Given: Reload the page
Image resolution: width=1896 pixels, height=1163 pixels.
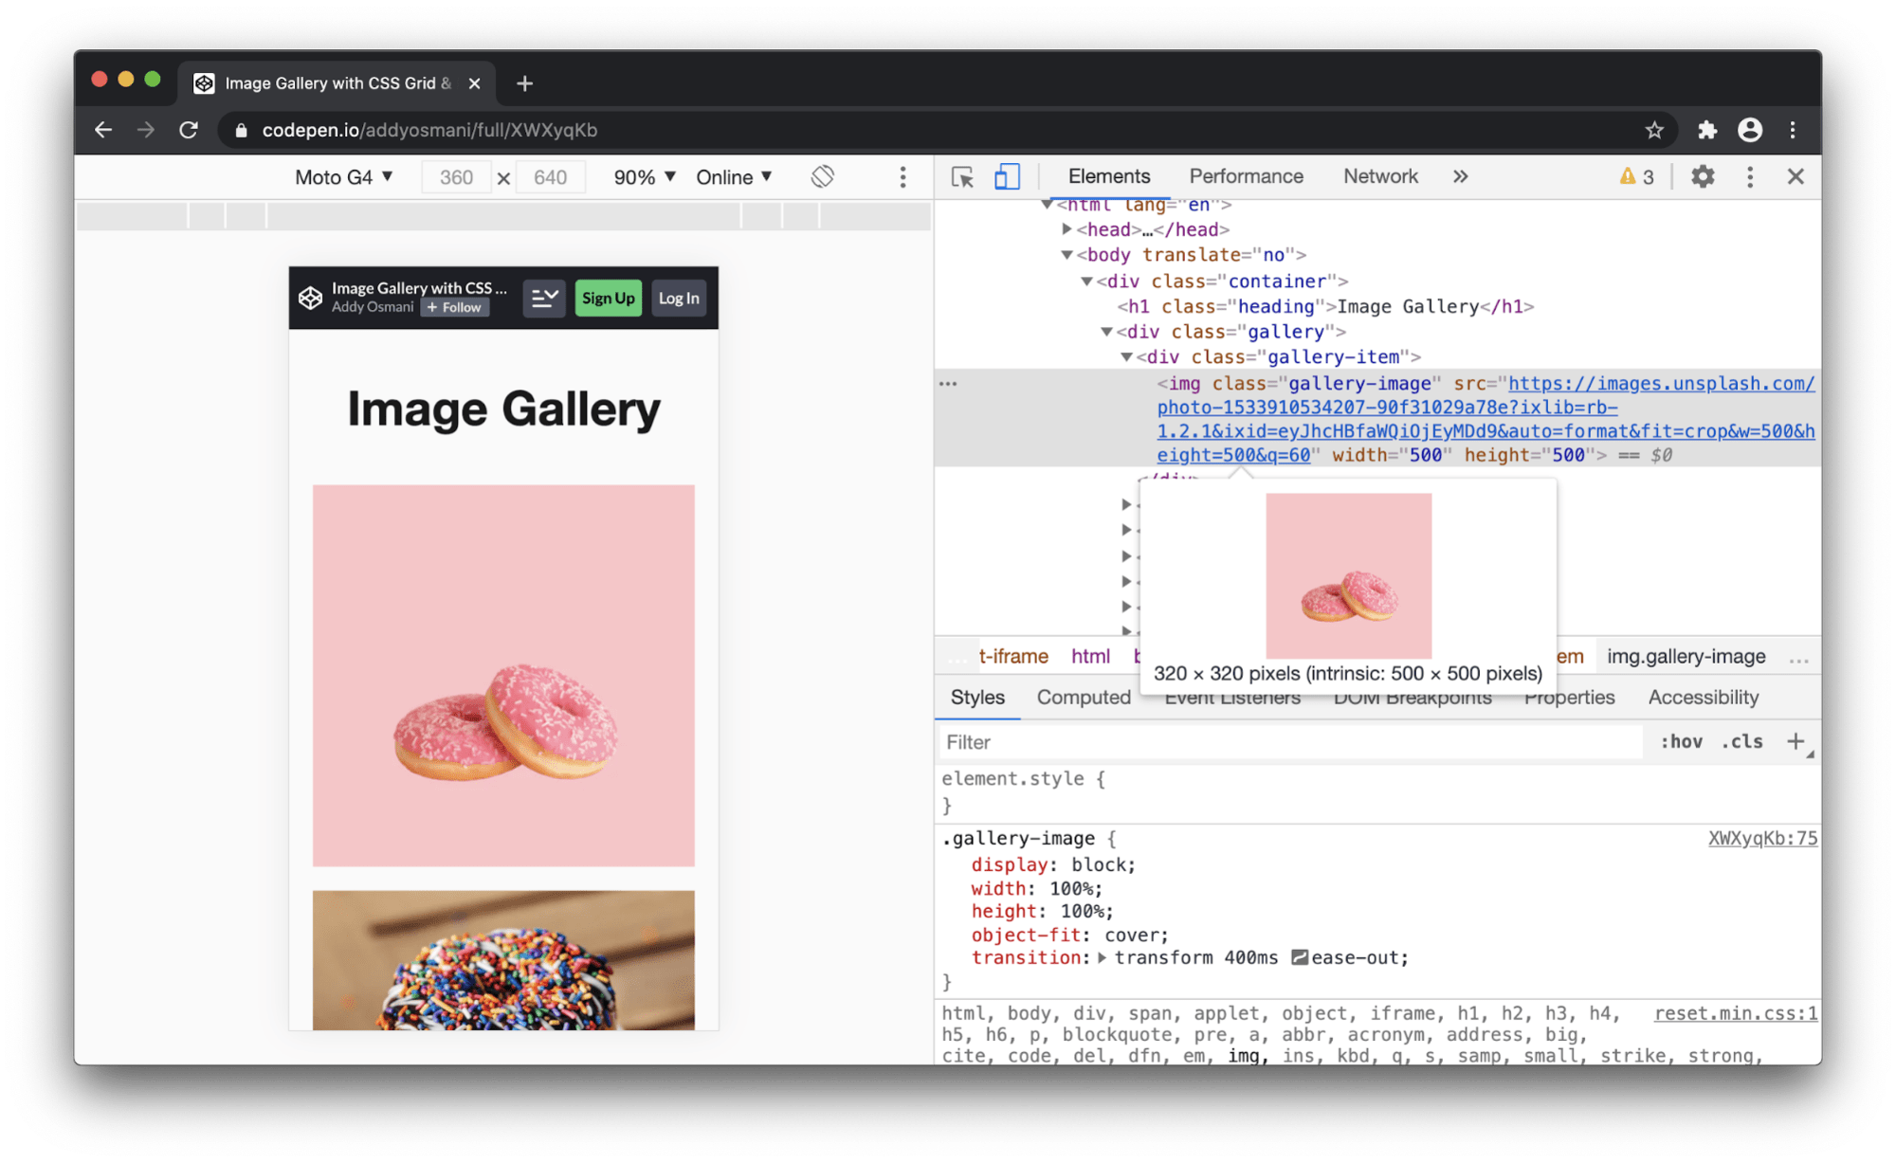Looking at the screenshot, I should point(189,130).
